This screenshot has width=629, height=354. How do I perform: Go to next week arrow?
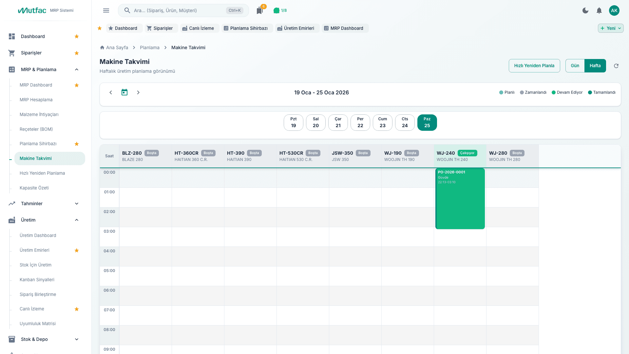click(x=138, y=92)
